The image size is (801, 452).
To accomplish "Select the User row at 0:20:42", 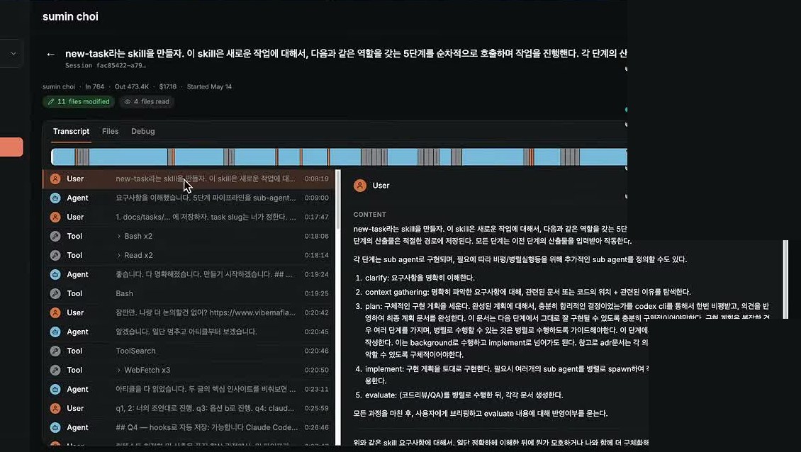I will tap(189, 312).
